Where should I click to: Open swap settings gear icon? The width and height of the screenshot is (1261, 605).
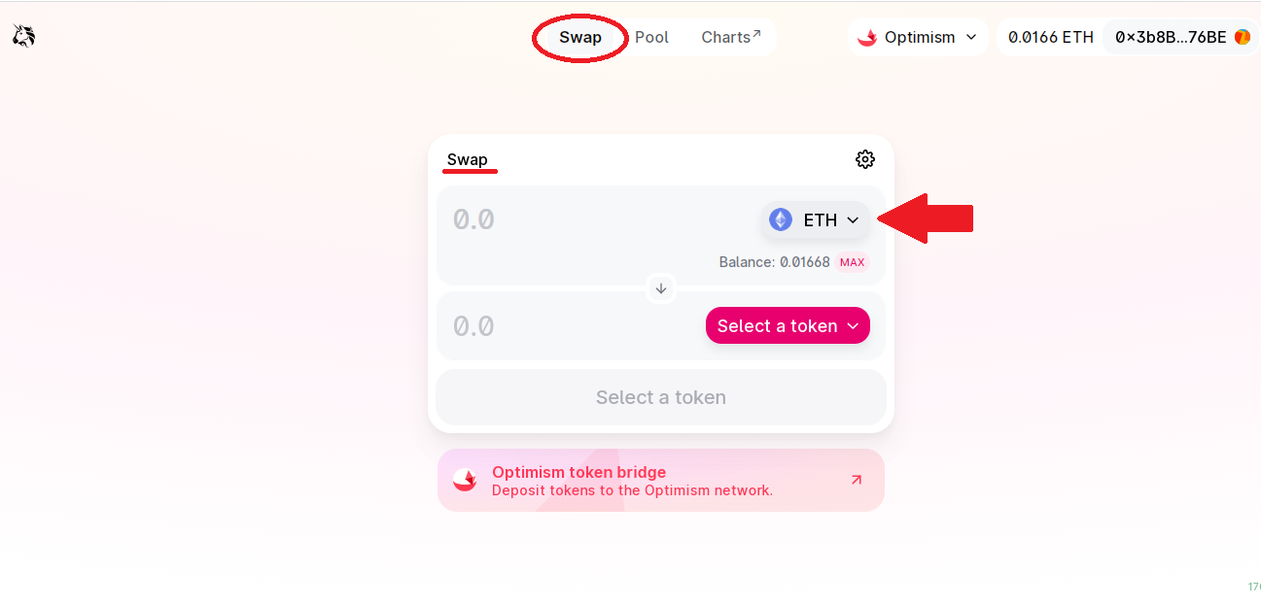pyautogui.click(x=865, y=159)
